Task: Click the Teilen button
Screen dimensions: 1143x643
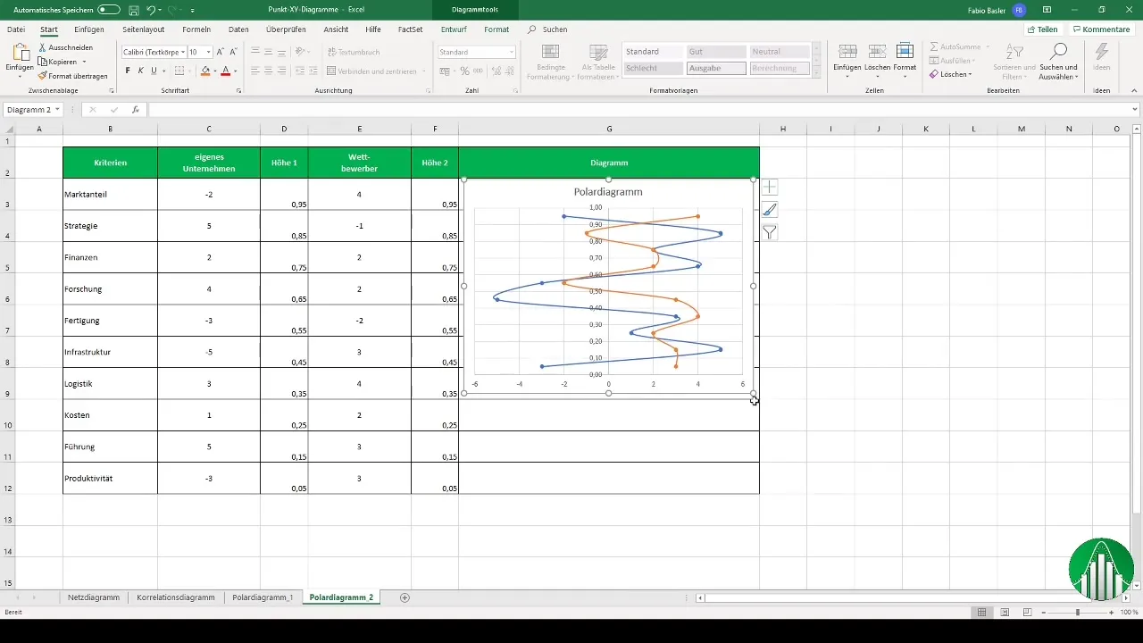Action: pos(1042,29)
